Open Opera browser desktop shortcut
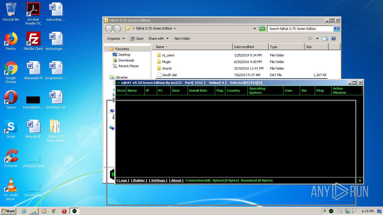This screenshot has height=215, width=383. 11,100
